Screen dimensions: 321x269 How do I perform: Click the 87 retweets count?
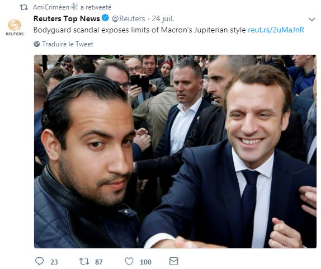(x=98, y=262)
